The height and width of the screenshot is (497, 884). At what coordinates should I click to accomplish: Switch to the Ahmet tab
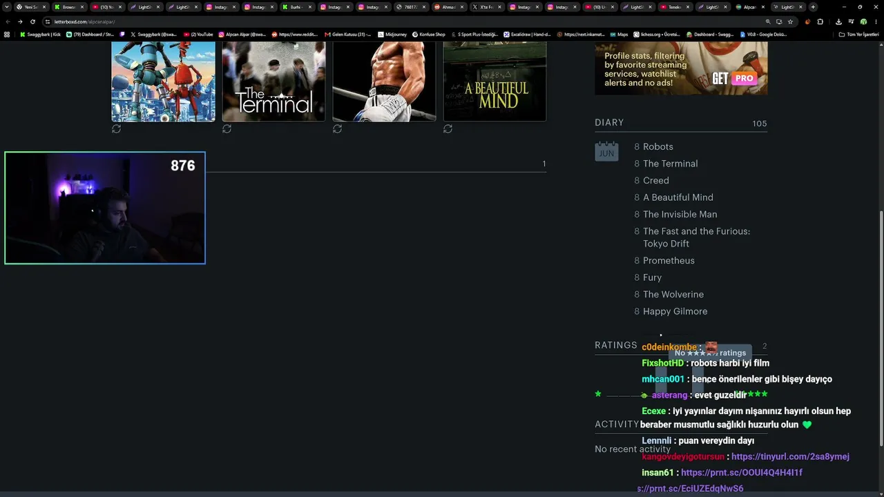point(449,7)
